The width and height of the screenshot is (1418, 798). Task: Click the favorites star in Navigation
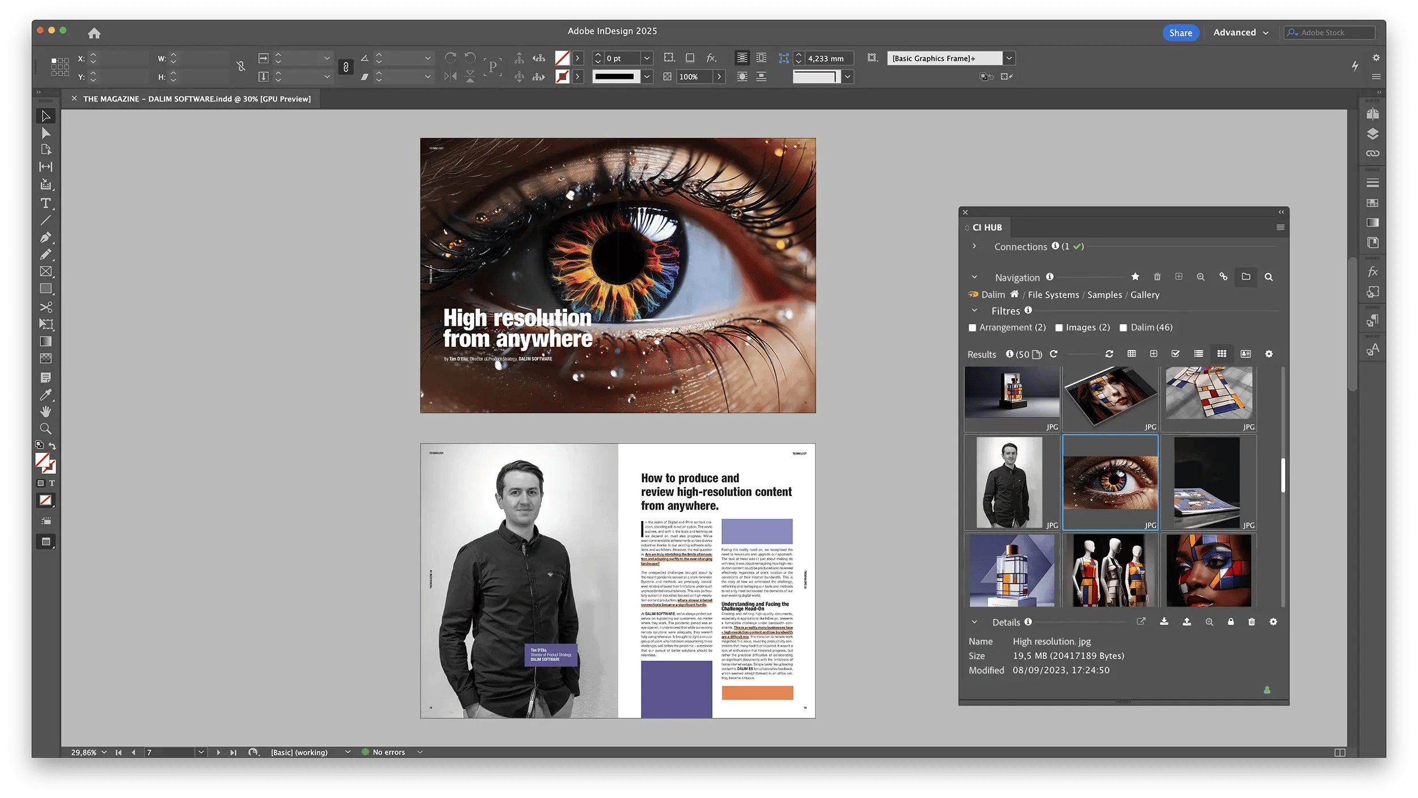tap(1135, 277)
